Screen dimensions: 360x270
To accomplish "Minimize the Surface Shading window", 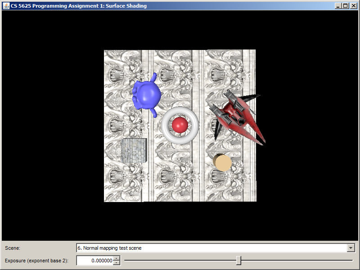I will point(337,6).
